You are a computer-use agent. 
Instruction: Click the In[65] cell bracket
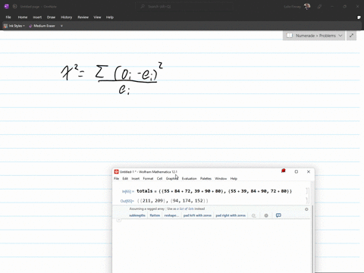pos(307,191)
